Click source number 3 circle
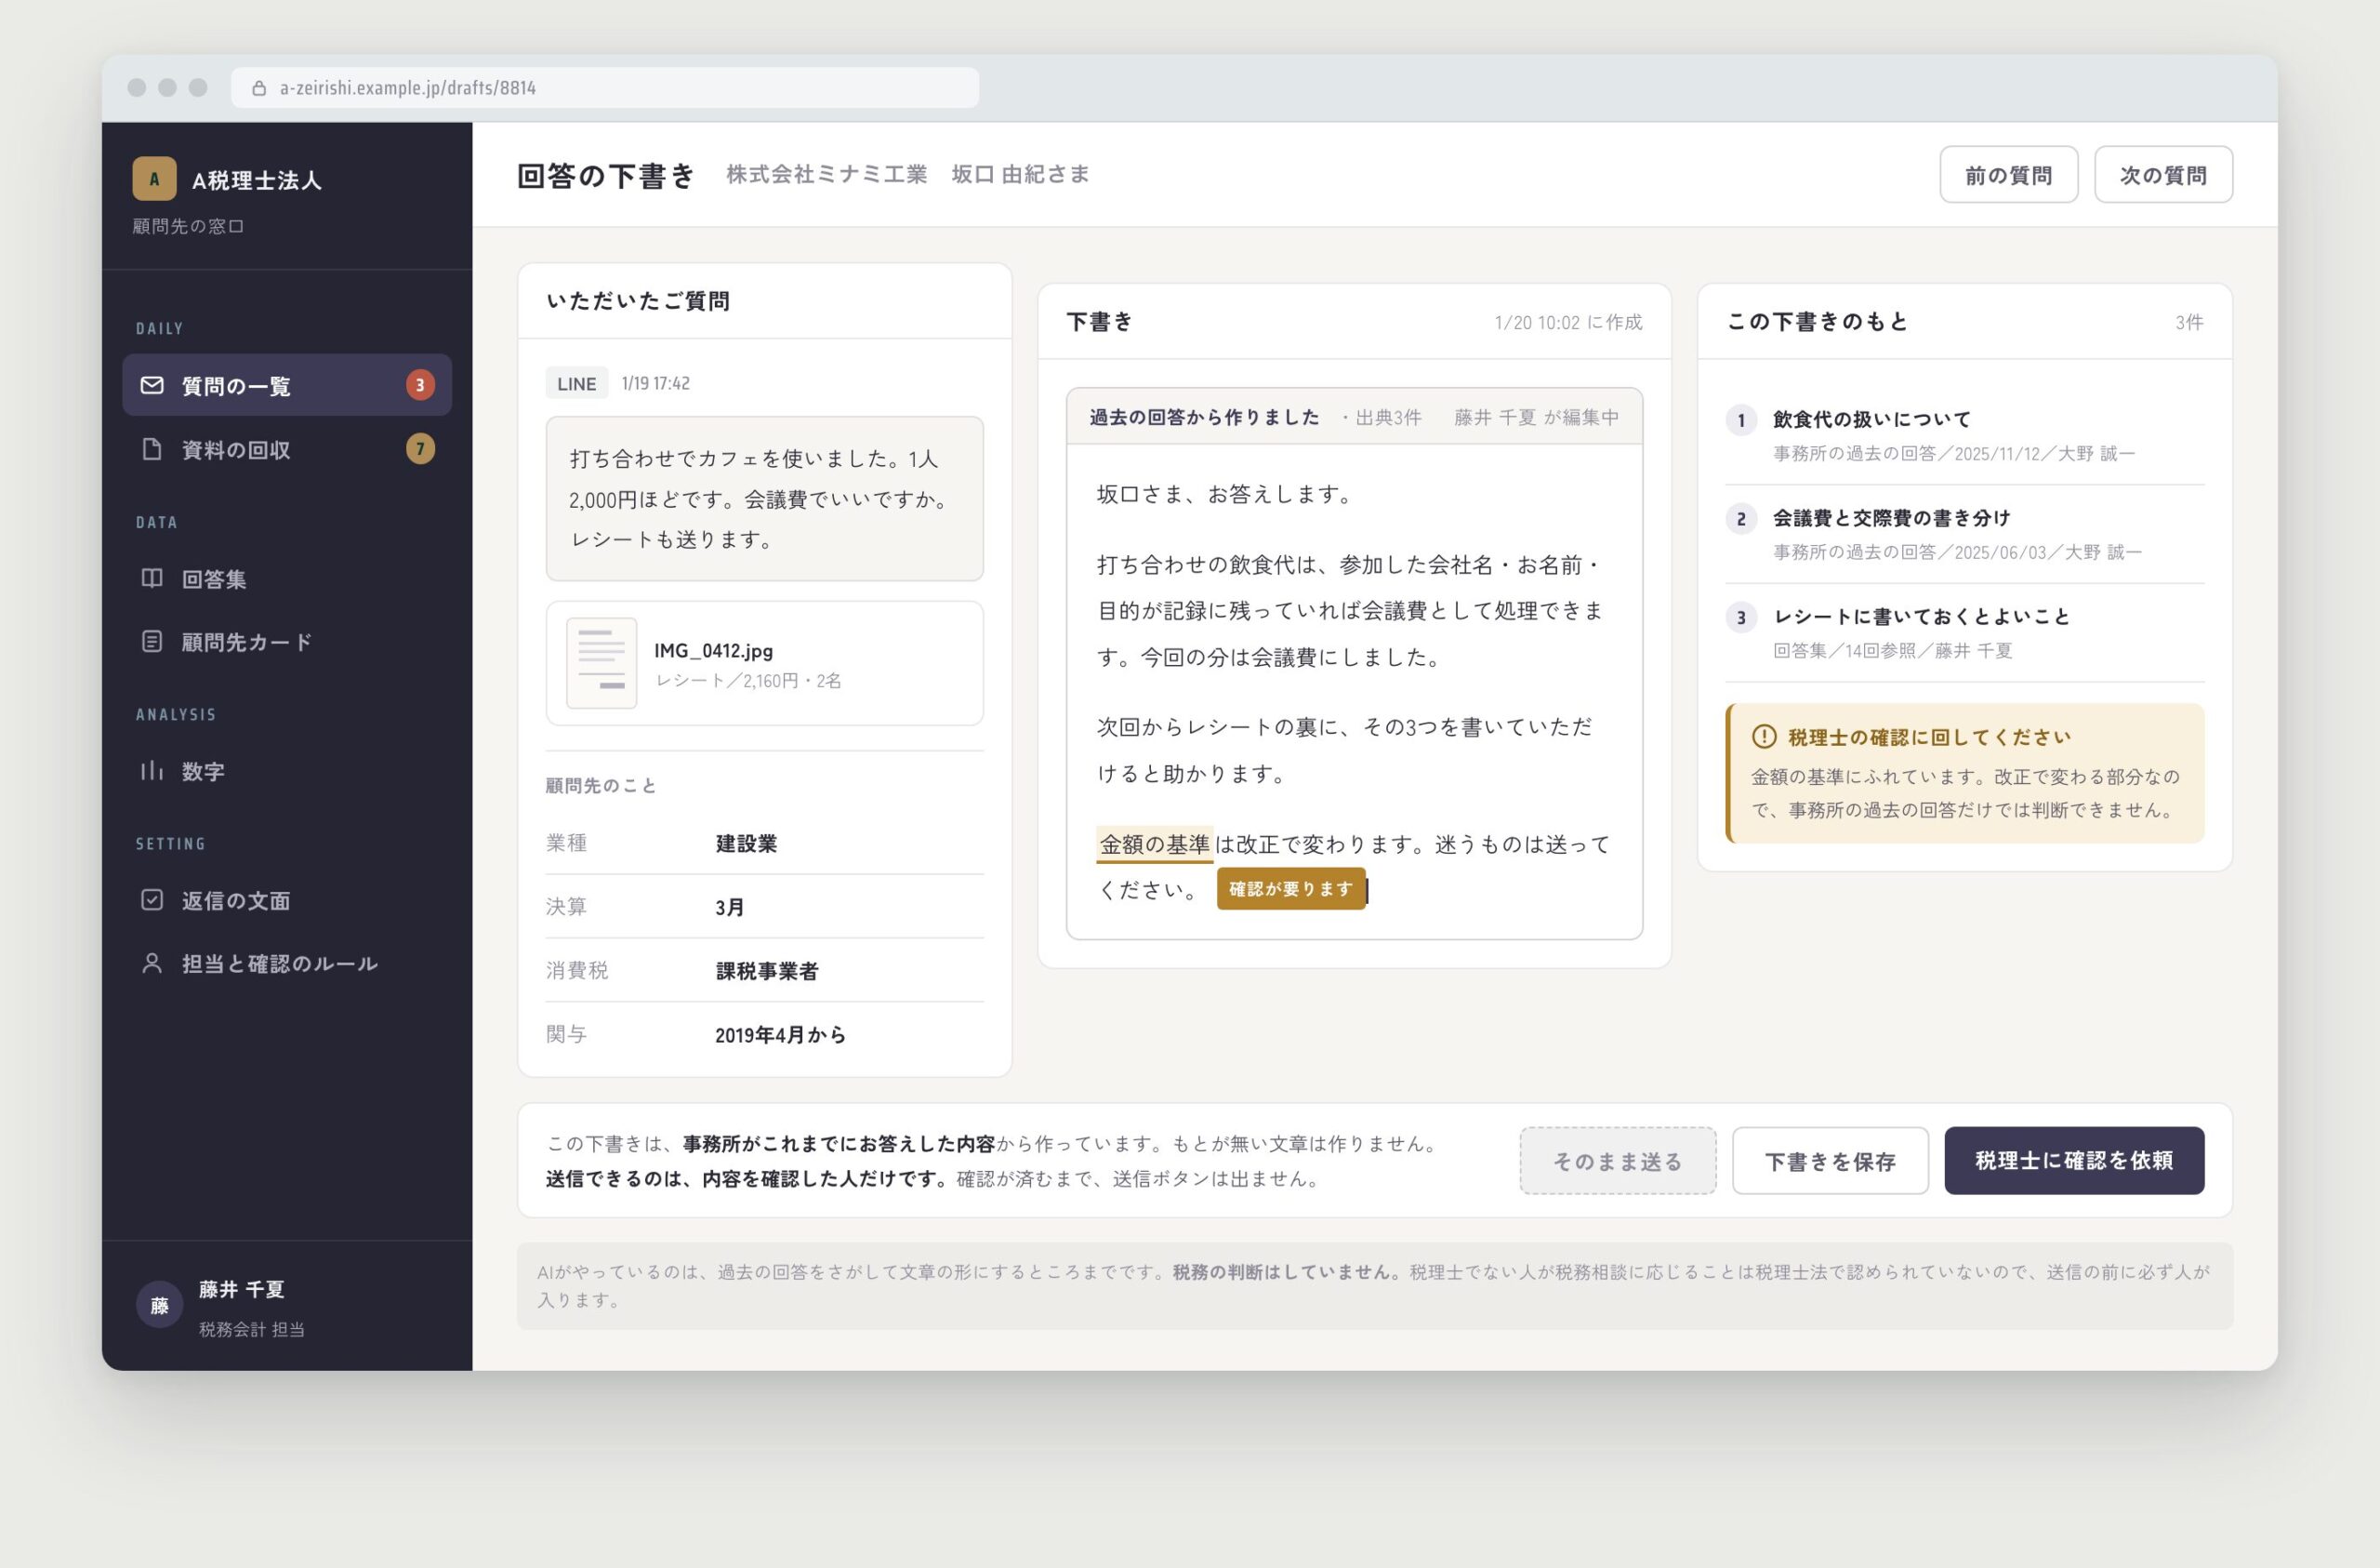This screenshot has height=1568, width=2380. [x=1741, y=617]
